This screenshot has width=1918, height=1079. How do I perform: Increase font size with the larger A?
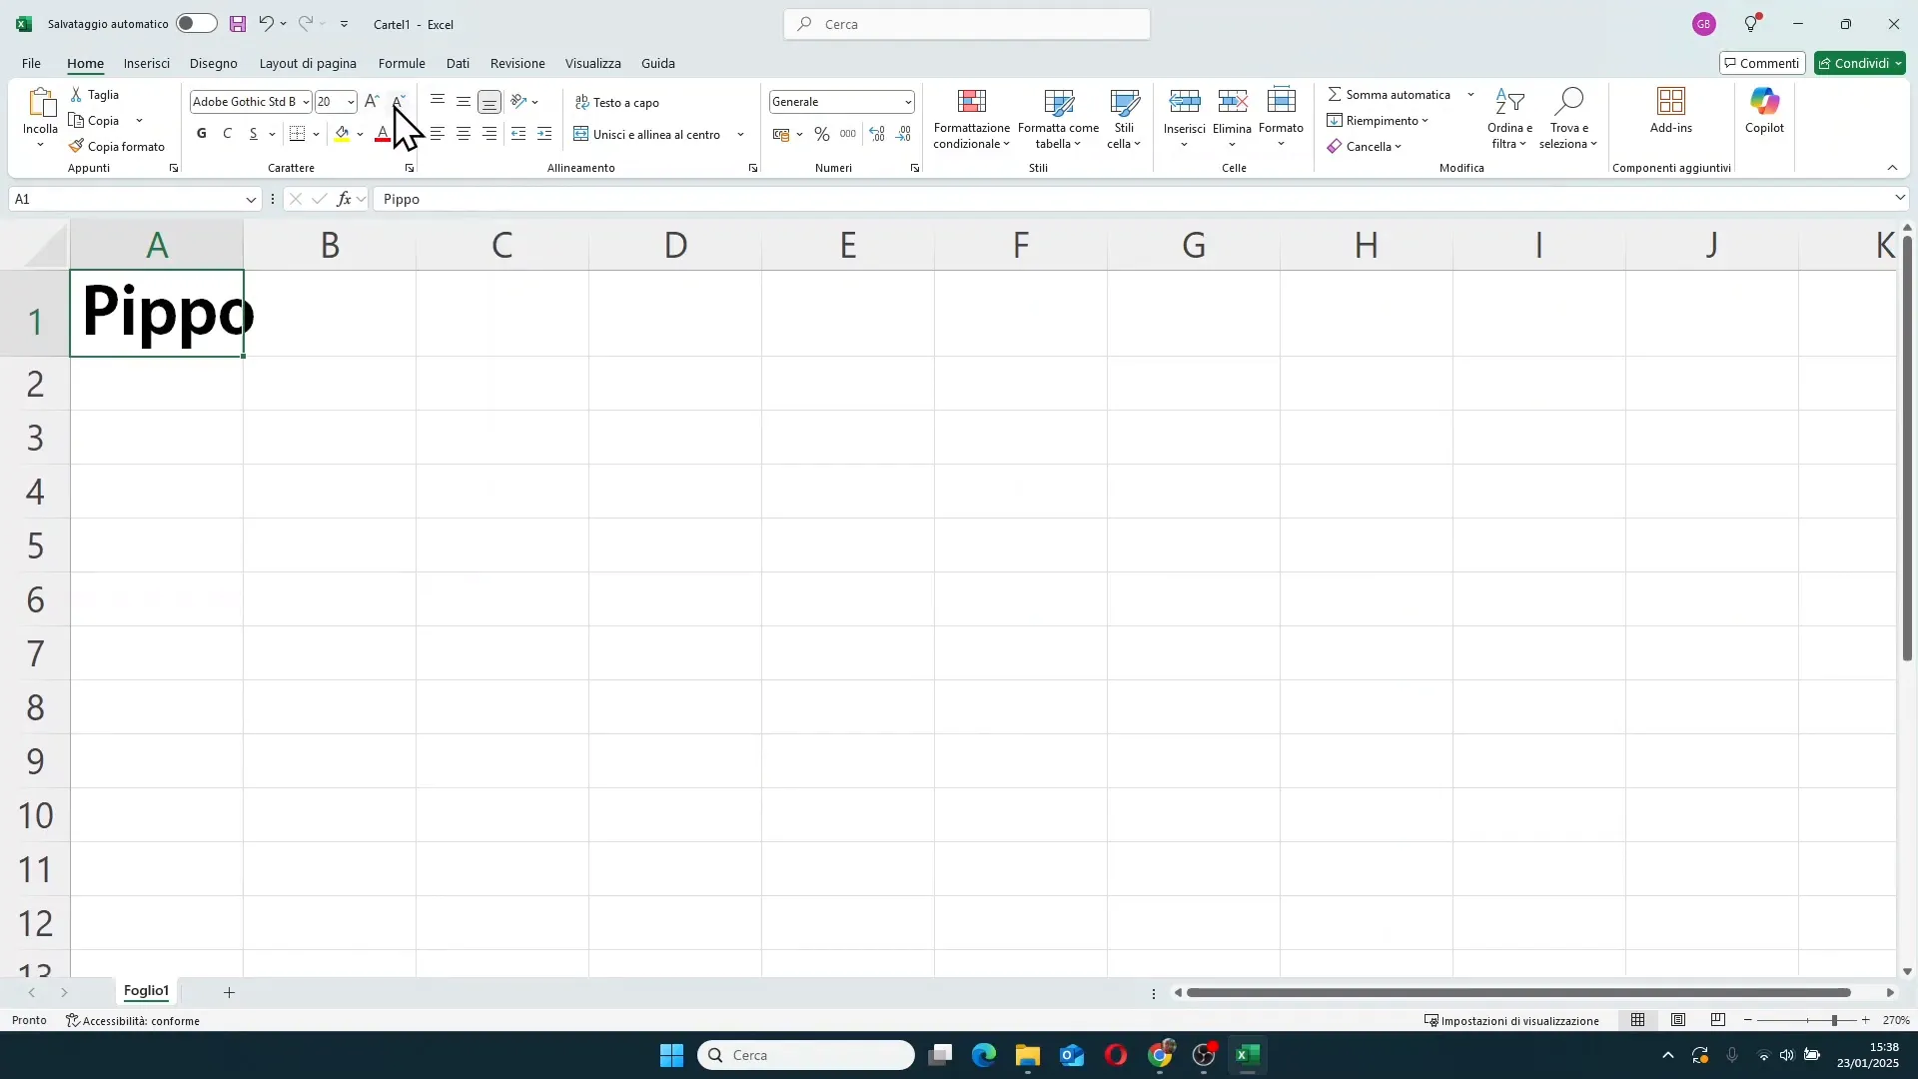(372, 102)
